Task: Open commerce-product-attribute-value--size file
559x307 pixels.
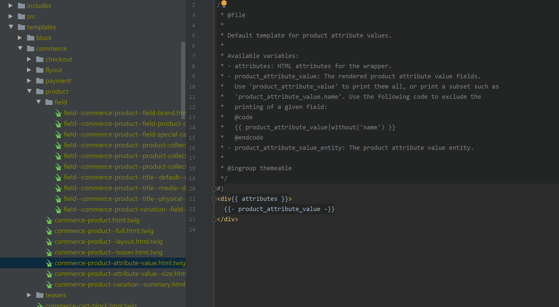Action: (x=120, y=274)
